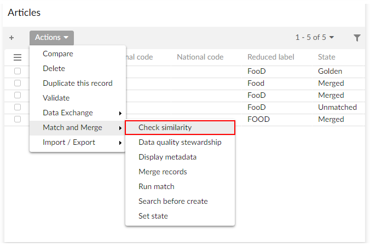Image resolution: width=370 pixels, height=247 pixels.
Task: Open the Actions dropdown button
Action: click(51, 38)
